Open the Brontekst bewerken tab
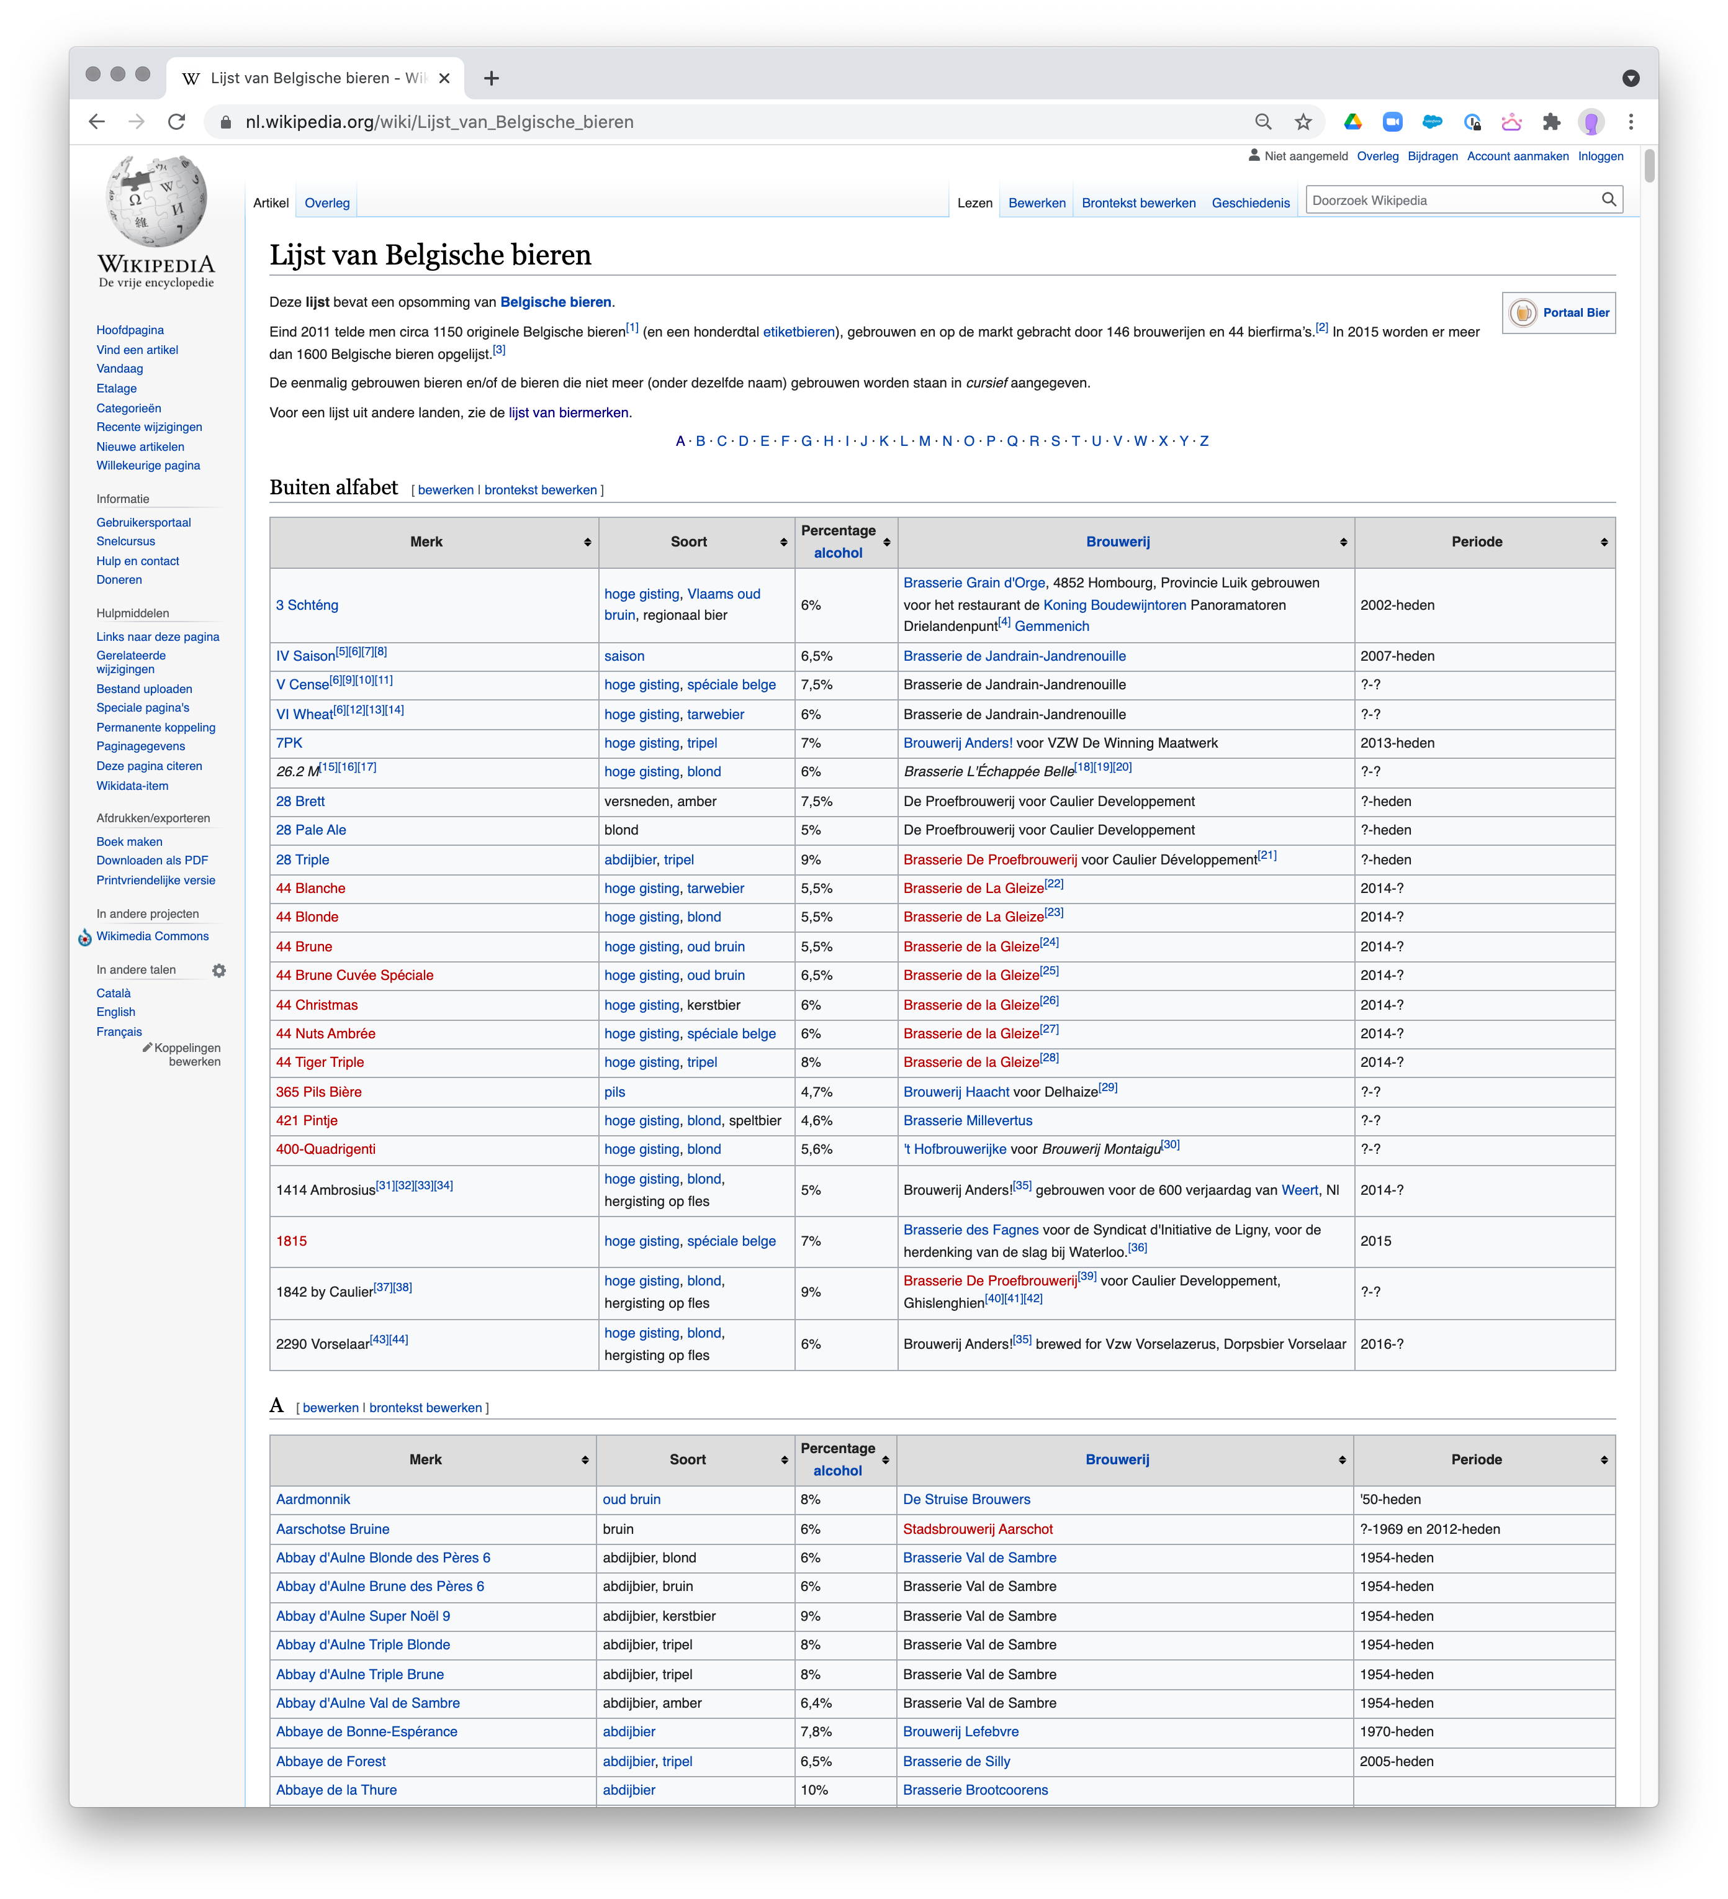This screenshot has height=1899, width=1728. click(1138, 202)
